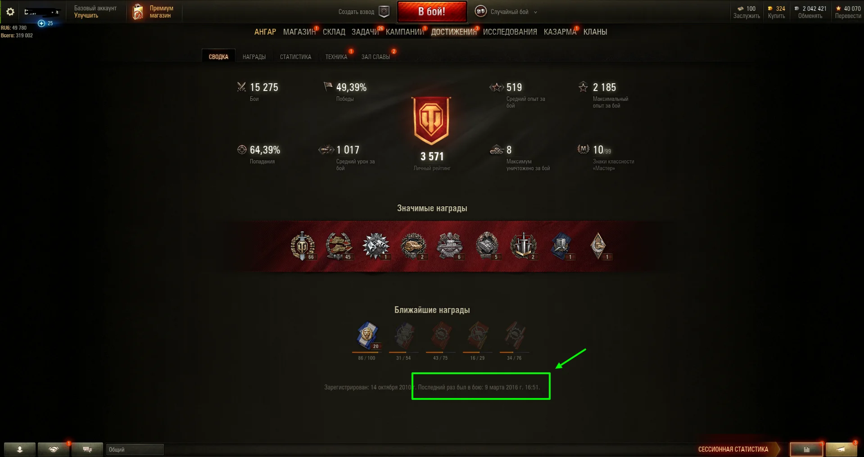The height and width of the screenshot is (457, 864).
Task: Open settings gear menu
Action: point(10,12)
